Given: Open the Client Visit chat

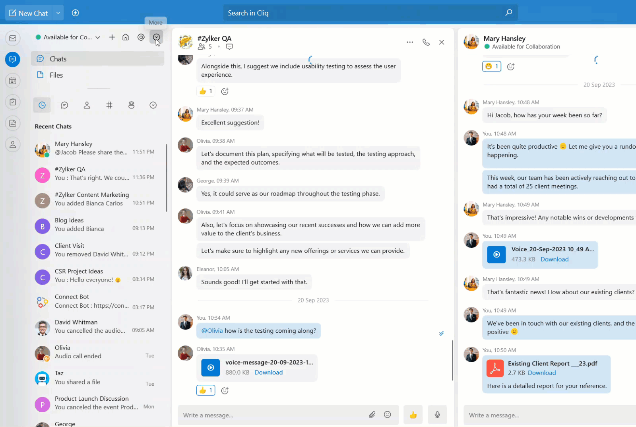Looking at the screenshot, I should (98, 250).
